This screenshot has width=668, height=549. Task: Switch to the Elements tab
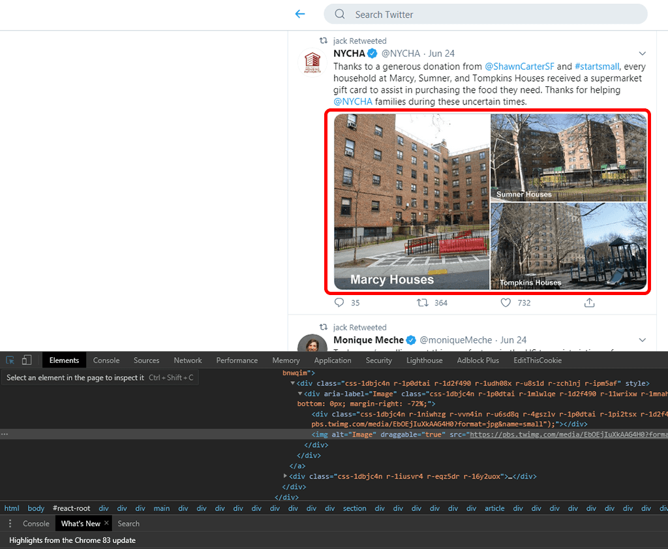coord(65,360)
